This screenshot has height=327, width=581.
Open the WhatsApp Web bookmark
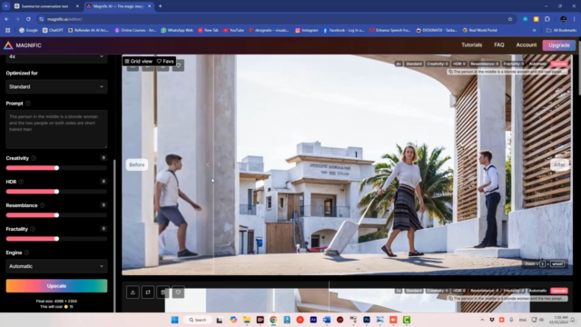(177, 30)
